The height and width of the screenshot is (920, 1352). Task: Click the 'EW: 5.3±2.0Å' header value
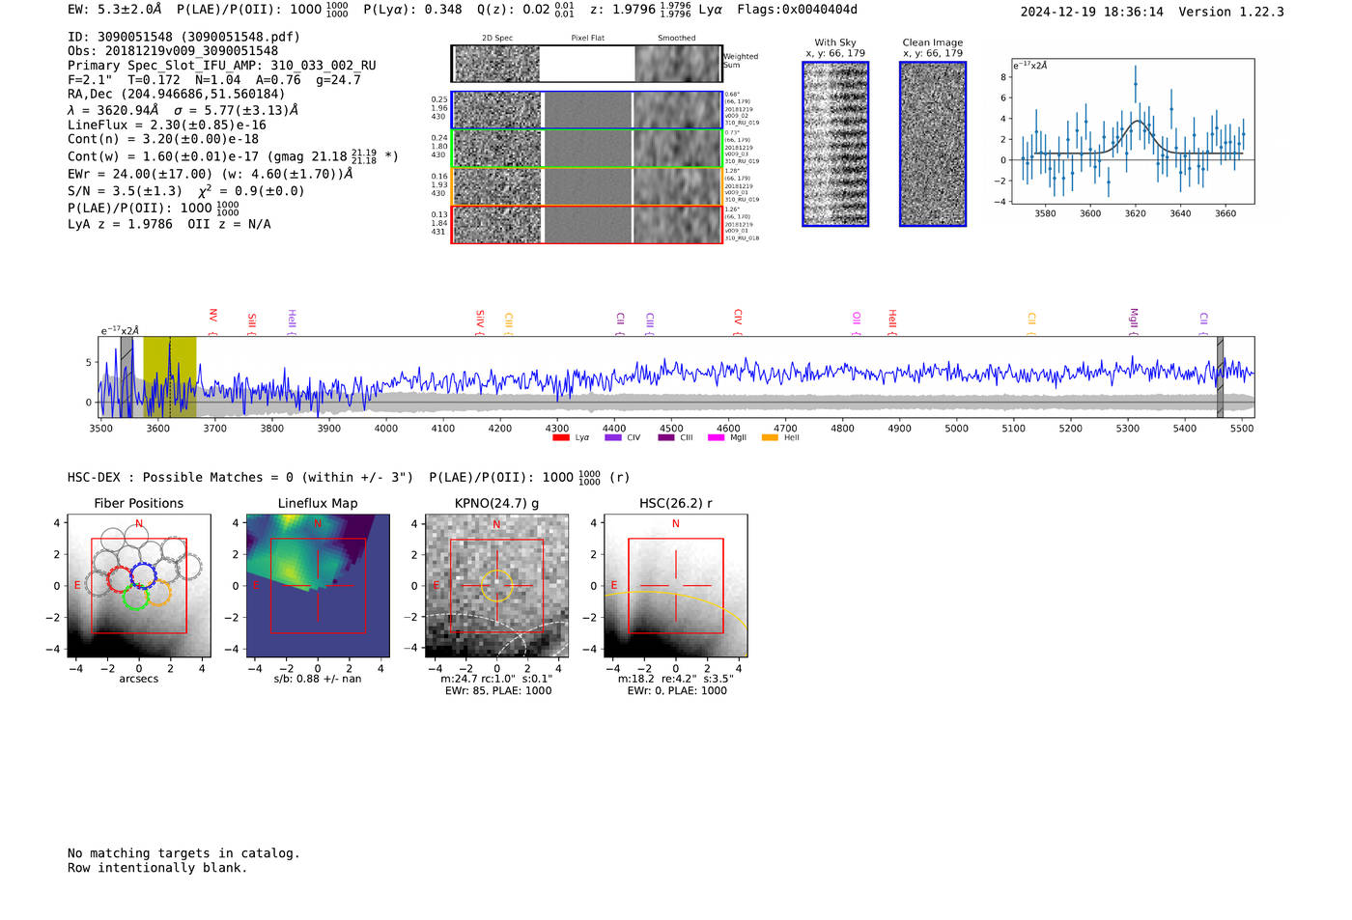click(114, 10)
